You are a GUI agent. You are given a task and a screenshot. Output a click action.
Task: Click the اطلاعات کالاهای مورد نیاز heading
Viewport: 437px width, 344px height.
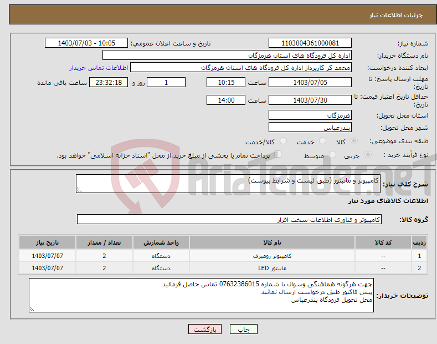click(x=388, y=201)
